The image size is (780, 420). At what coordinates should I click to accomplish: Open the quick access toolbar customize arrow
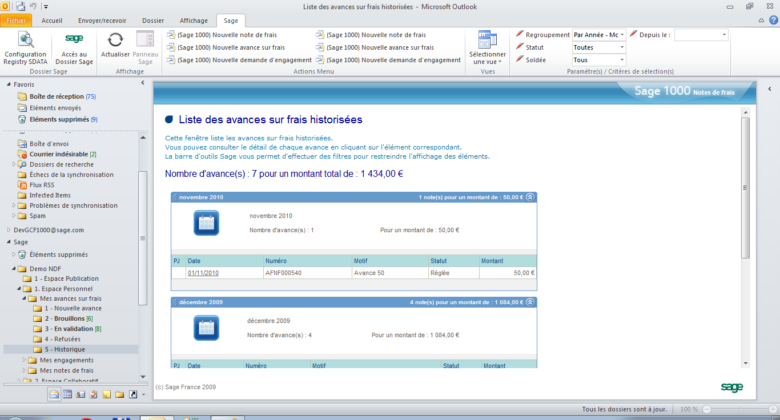point(46,7)
